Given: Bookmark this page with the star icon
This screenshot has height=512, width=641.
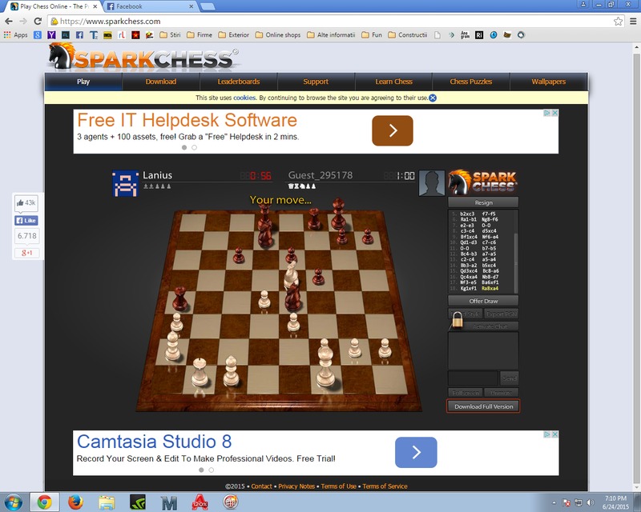Looking at the screenshot, I should [x=618, y=22].
